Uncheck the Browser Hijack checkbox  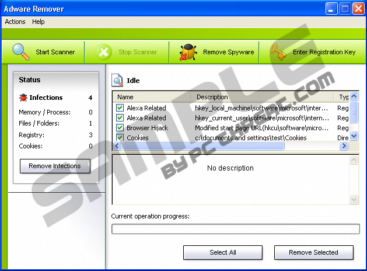[x=120, y=128]
